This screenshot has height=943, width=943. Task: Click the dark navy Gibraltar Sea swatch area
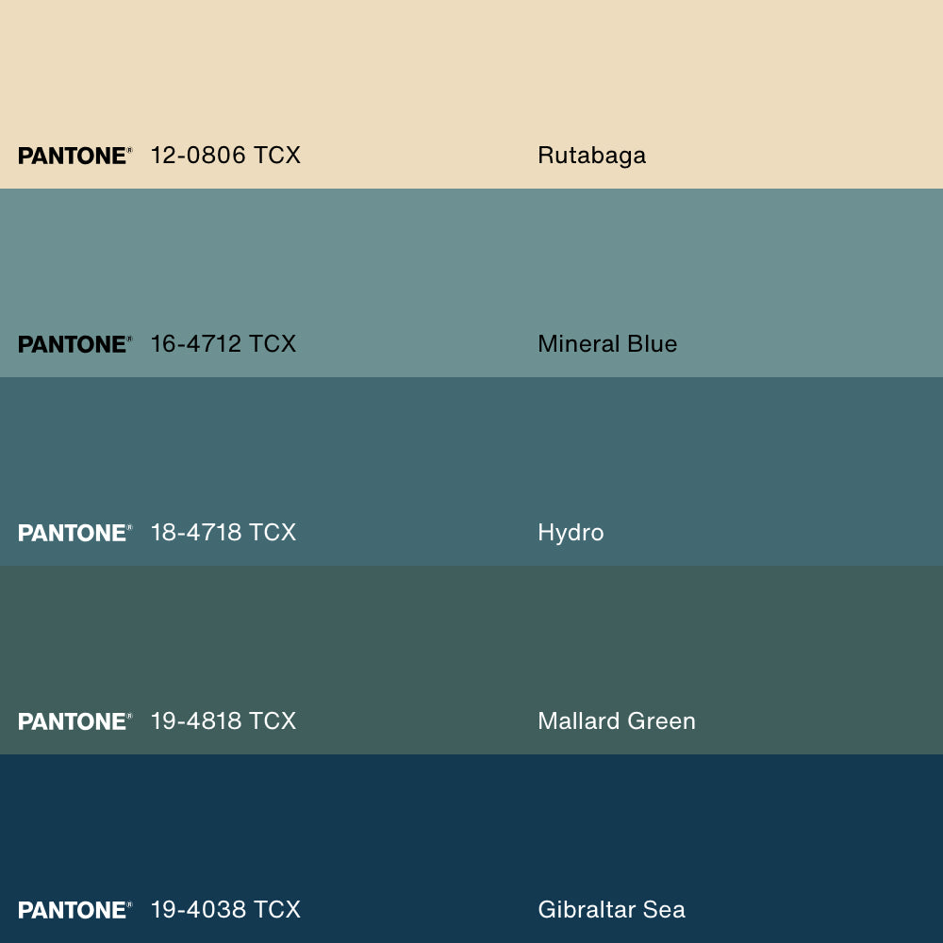pyautogui.click(x=471, y=820)
